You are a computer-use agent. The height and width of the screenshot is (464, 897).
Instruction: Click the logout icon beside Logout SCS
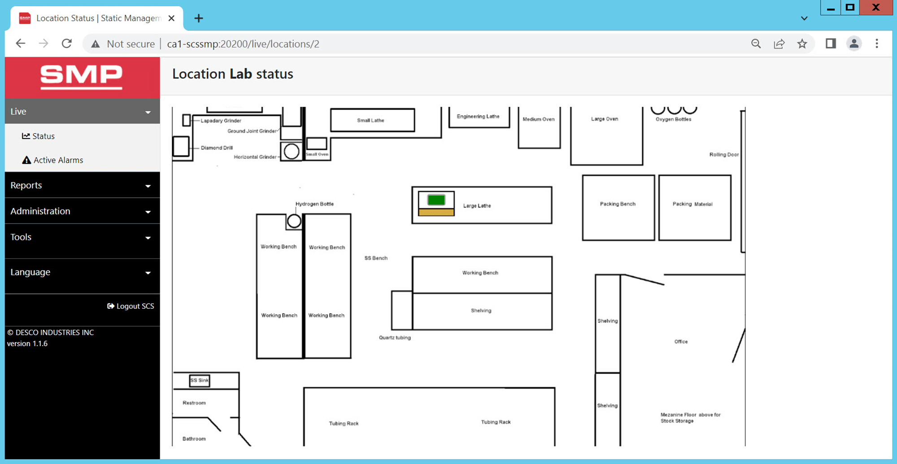click(x=110, y=306)
